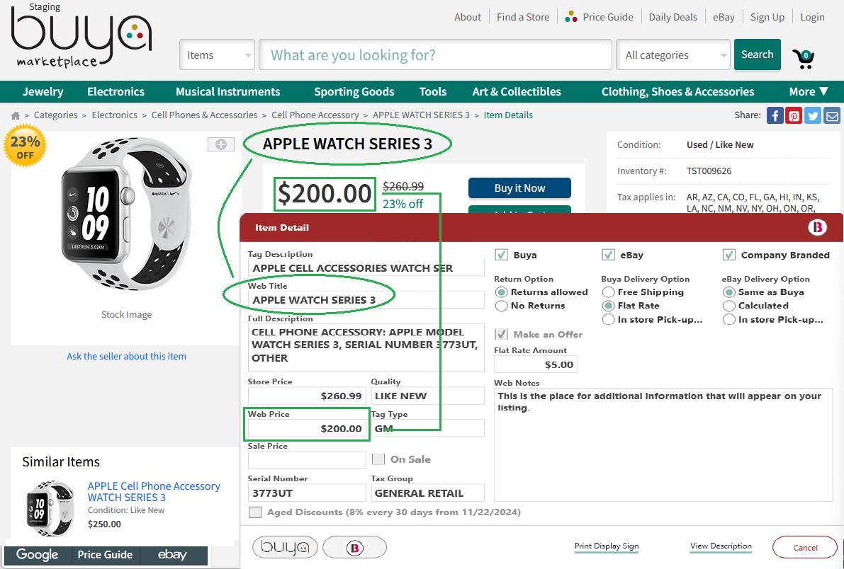
Task: Open the All categories dropdown
Action: (673, 55)
